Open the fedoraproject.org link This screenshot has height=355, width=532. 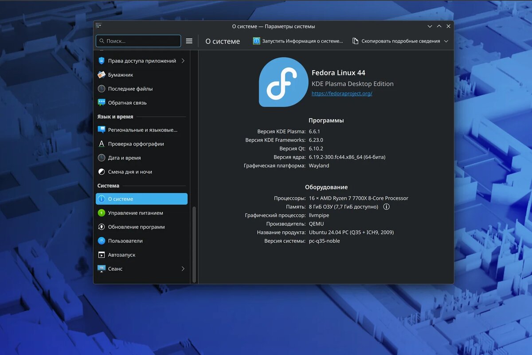click(341, 93)
